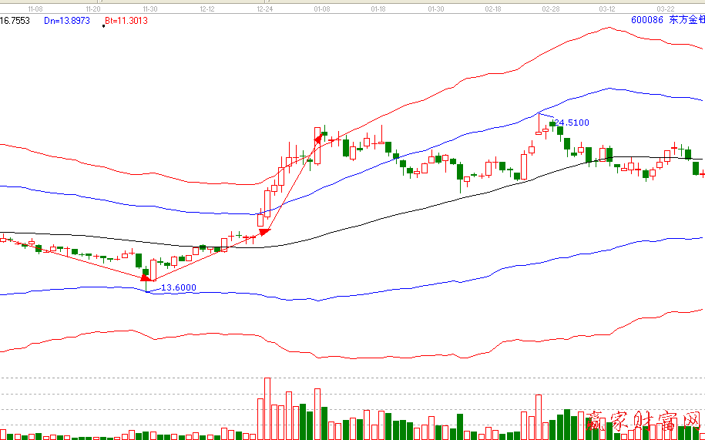Click the red arrowhead at the 13.6000 low
This screenshot has height=440, width=705.
tap(146, 277)
